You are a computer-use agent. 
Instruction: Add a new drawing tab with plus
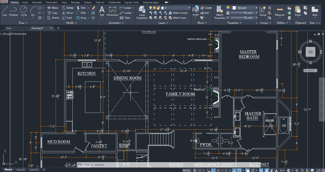click(58, 28)
